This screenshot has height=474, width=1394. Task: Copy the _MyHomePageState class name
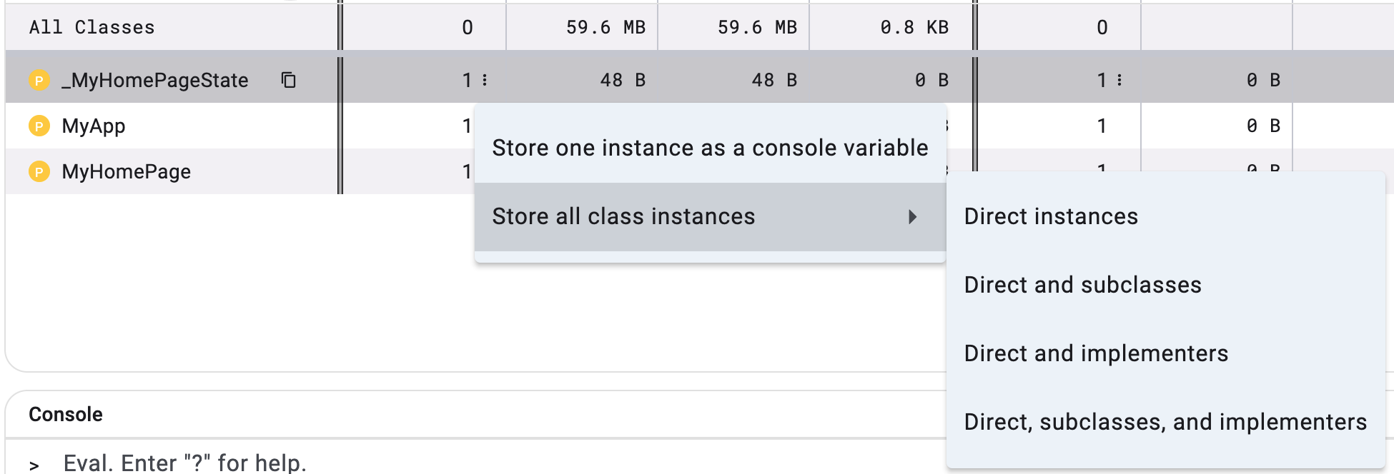tap(288, 80)
